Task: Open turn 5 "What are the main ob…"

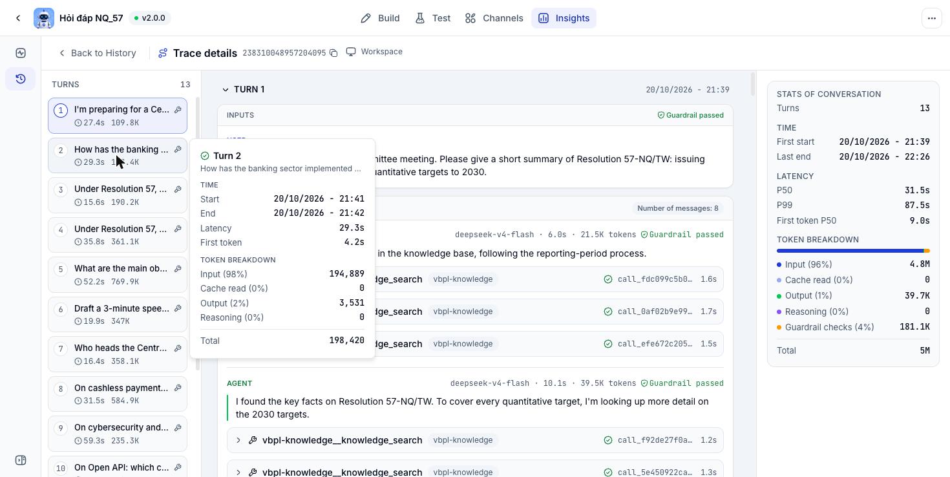Action: 118,275
